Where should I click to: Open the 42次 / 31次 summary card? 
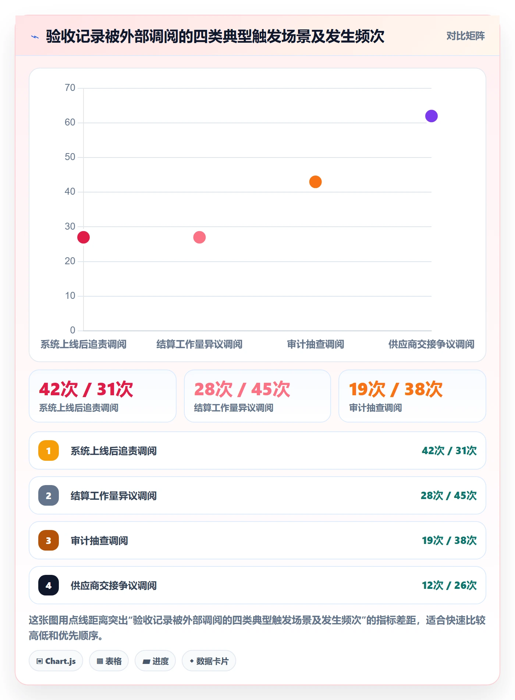click(103, 396)
